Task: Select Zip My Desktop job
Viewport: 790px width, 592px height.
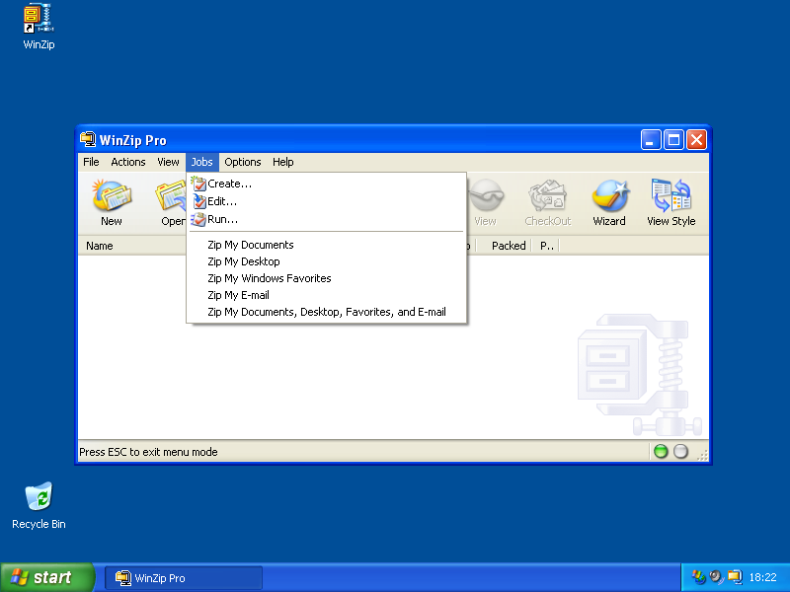Action: [x=243, y=261]
